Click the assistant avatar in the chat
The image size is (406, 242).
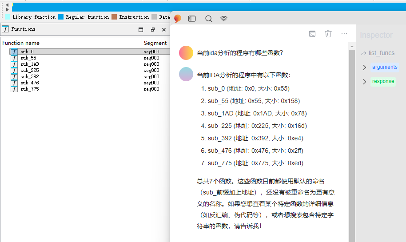pyautogui.click(x=186, y=74)
